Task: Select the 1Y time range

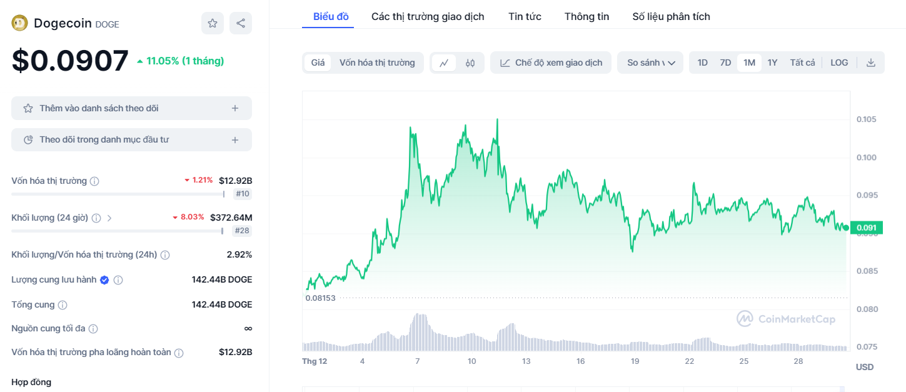Action: 772,63
